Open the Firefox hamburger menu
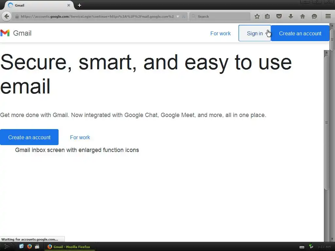Image resolution: width=335 pixels, height=251 pixels. pyautogui.click(x=328, y=16)
